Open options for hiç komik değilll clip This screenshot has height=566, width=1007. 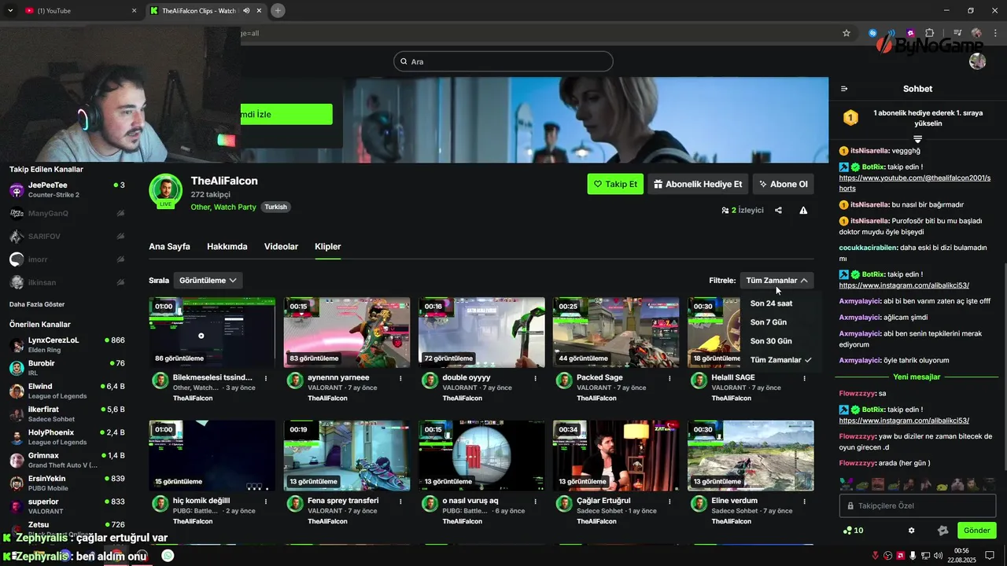click(x=266, y=502)
